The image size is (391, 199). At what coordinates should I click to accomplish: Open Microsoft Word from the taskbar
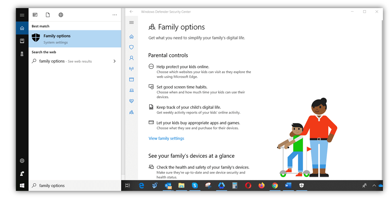pos(288,186)
